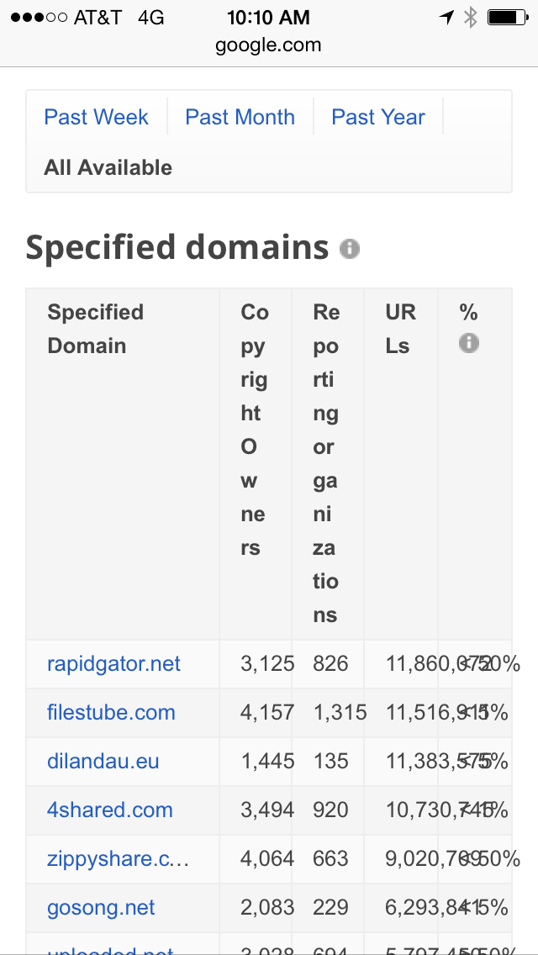Click info icon under percent column header
The width and height of the screenshot is (538, 955).
468,343
